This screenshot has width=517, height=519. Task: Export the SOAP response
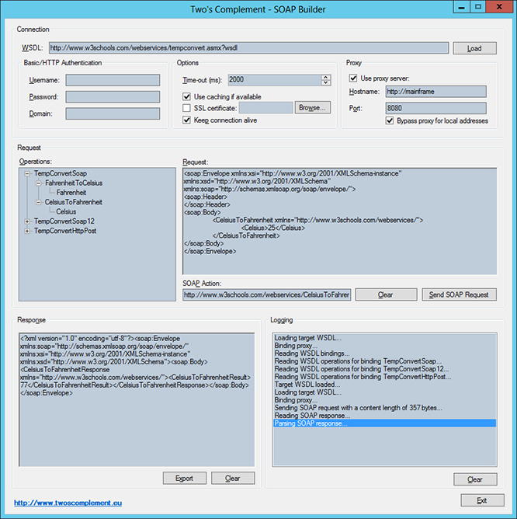point(185,479)
